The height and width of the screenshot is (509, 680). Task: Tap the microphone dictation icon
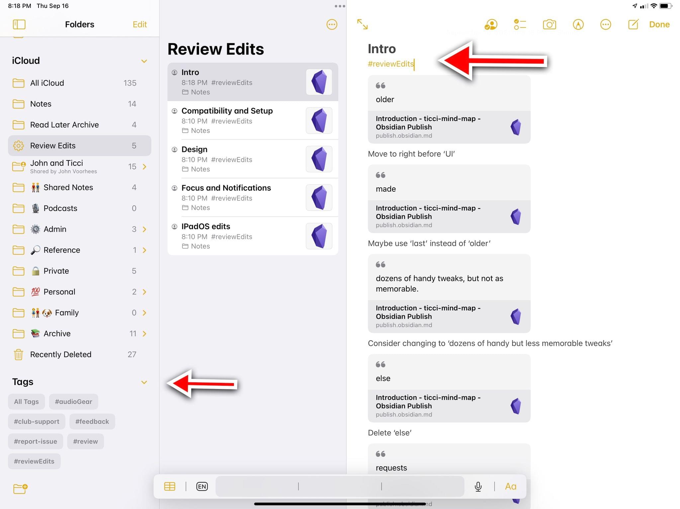478,486
